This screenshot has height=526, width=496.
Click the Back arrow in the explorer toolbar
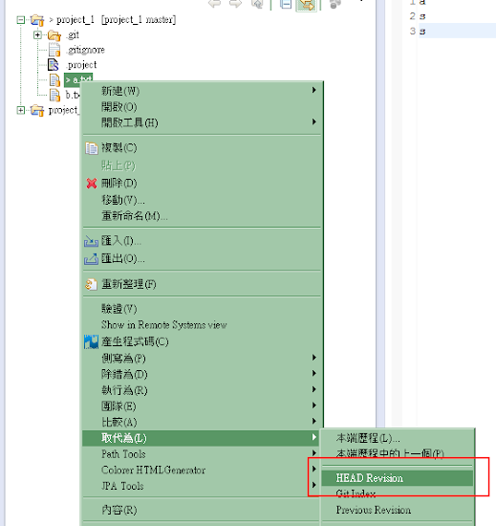pyautogui.click(x=215, y=4)
